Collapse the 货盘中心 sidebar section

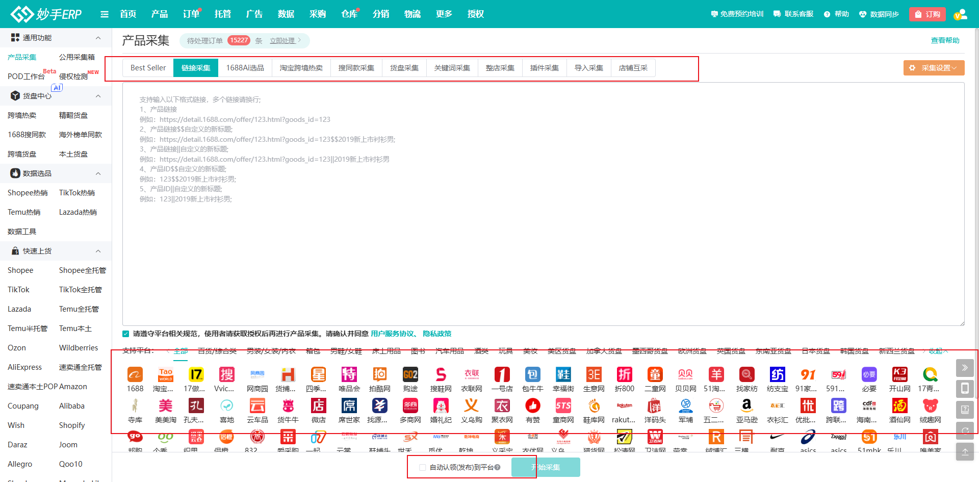pos(98,96)
